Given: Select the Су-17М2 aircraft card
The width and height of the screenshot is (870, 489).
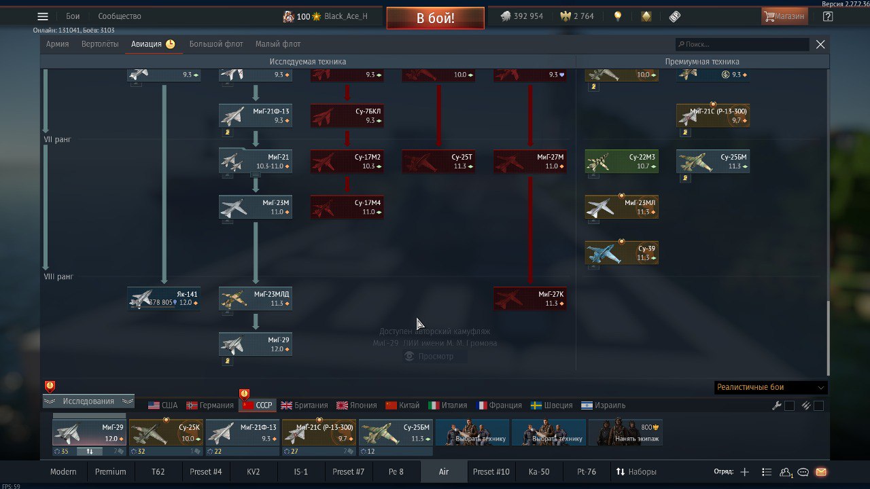Looking at the screenshot, I should 347,161.
